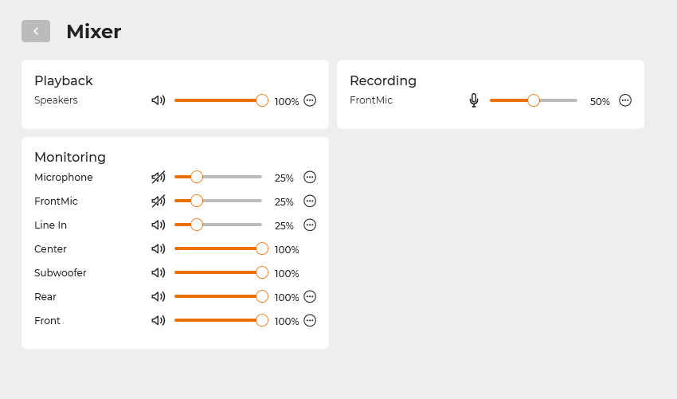Open more options for Microphone monitoring

(x=310, y=178)
